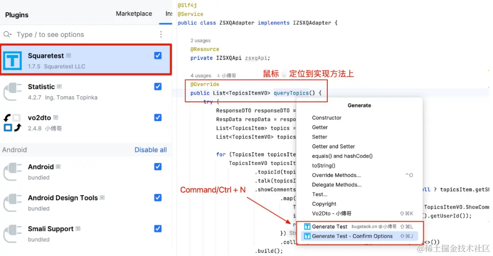
Task: Select Getter and Setter option
Action: pyautogui.click(x=333, y=146)
